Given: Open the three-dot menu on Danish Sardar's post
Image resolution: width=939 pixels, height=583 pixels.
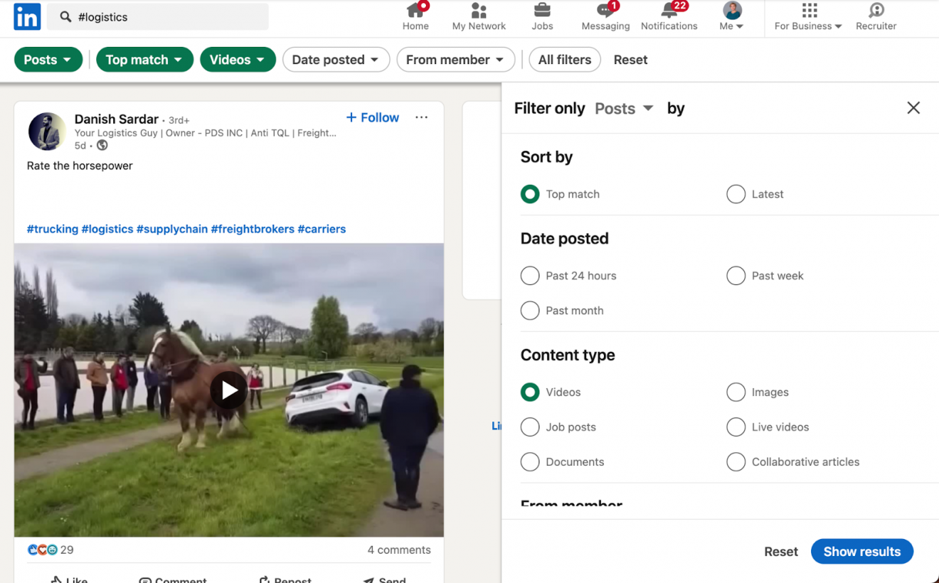Looking at the screenshot, I should tap(421, 117).
